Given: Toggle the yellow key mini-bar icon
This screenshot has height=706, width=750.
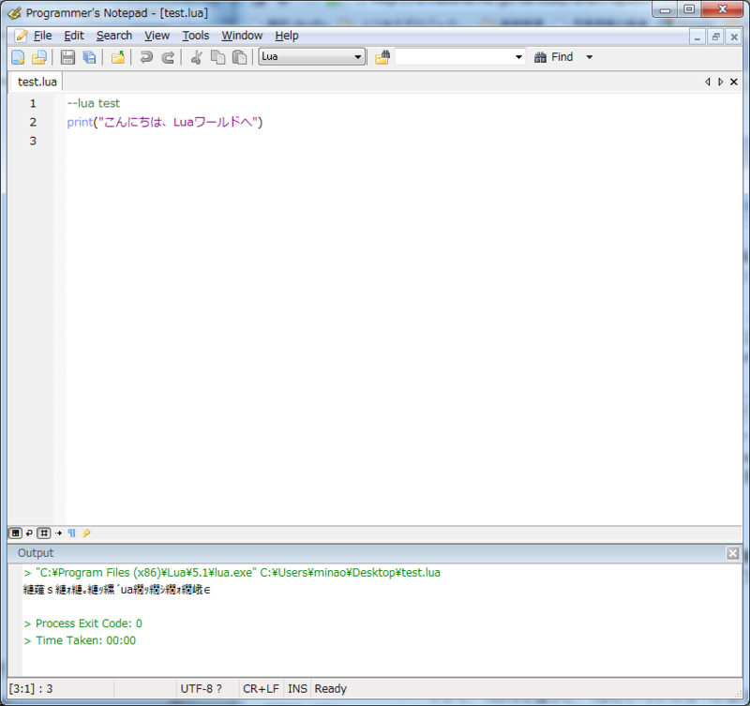Looking at the screenshot, I should (86, 533).
